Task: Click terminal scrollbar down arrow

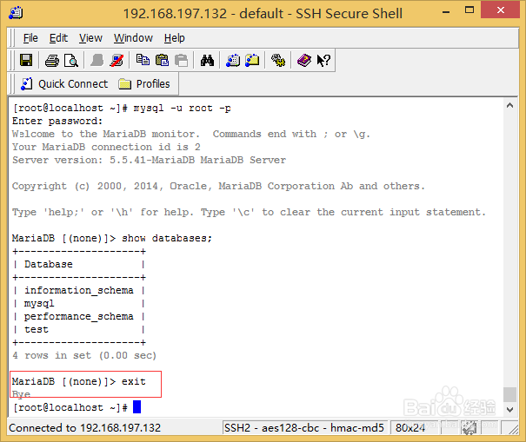Action: [509, 410]
